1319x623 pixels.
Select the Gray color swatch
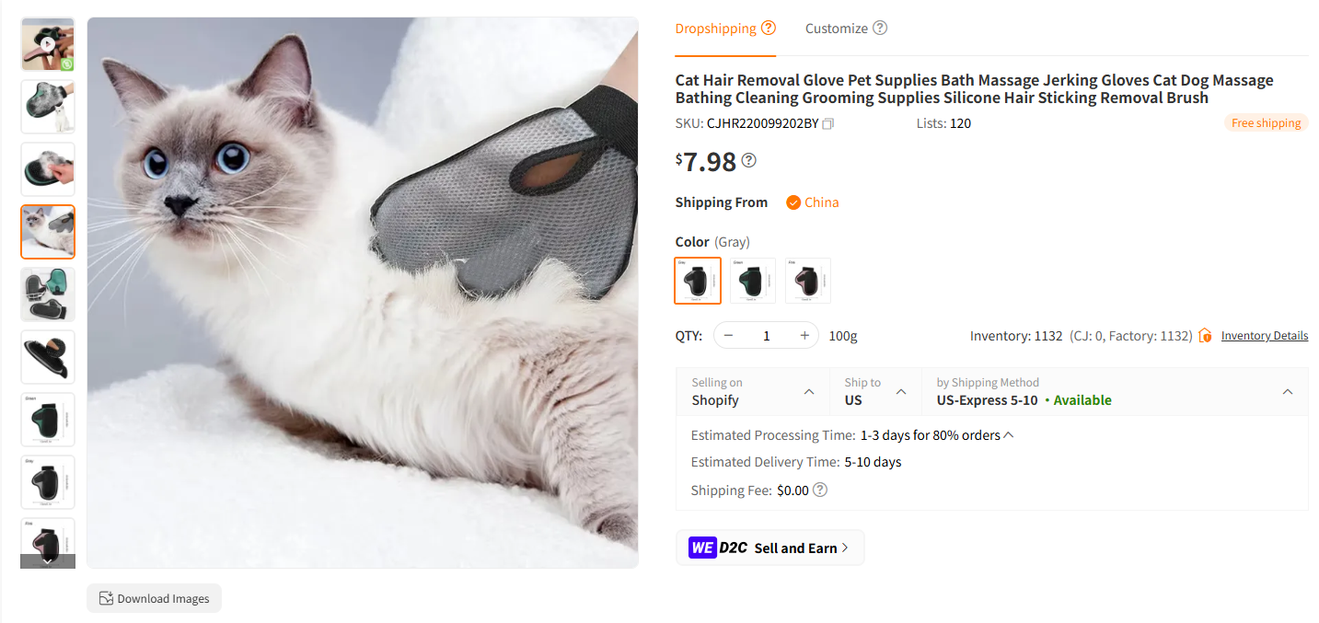coord(697,280)
